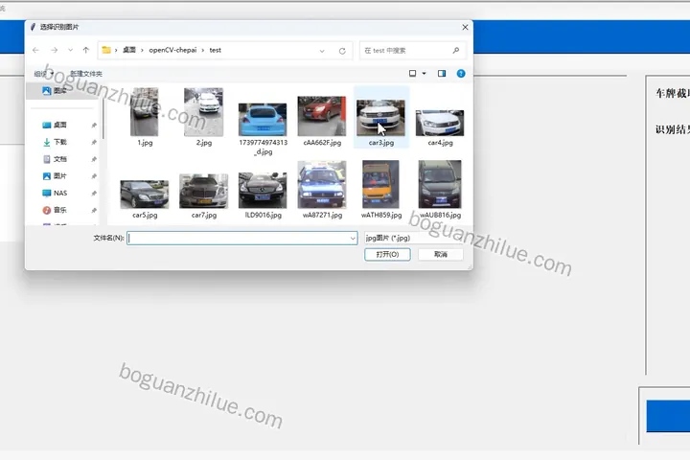Open view options dropdown arrow

click(425, 74)
